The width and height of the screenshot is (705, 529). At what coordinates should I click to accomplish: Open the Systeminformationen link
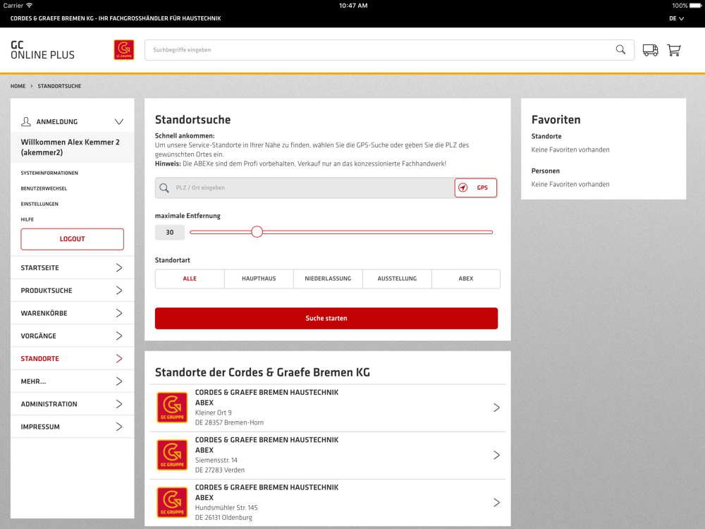[x=49, y=174]
